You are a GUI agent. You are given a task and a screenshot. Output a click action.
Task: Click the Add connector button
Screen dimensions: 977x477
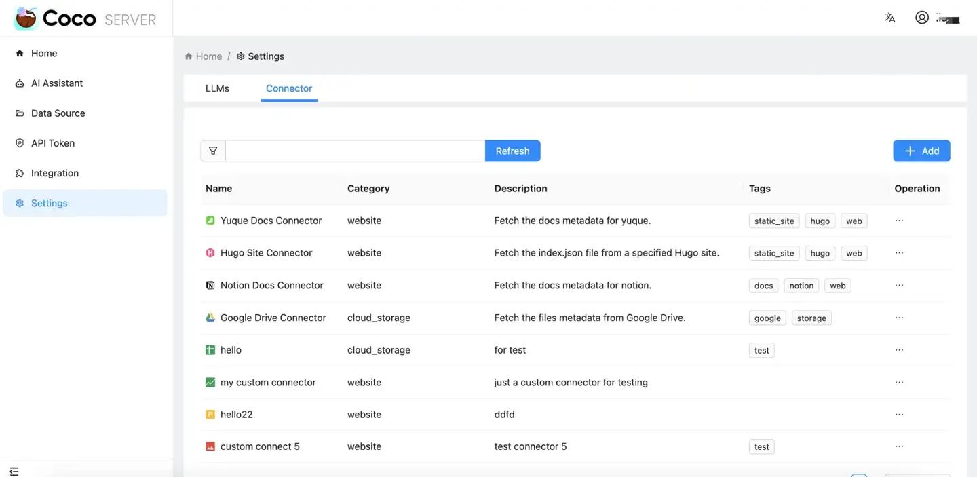[x=921, y=151]
